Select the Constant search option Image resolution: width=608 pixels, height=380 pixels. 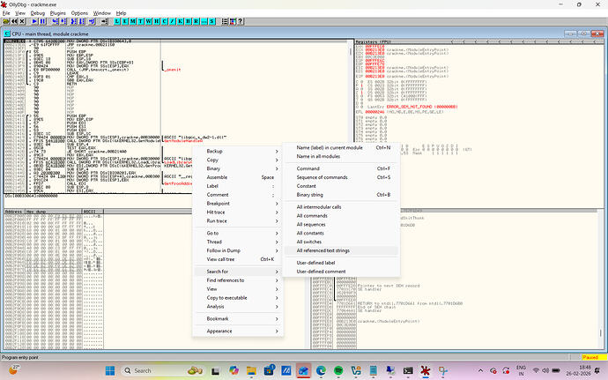pyautogui.click(x=341, y=186)
